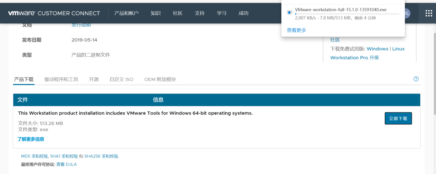Viewport: 436px width, 174px height.
Task: Click the 下载免费试用版 label
Action: click(348, 49)
